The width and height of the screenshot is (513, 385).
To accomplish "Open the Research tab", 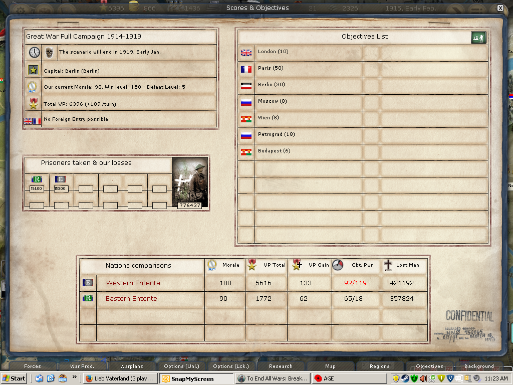I will coord(281,366).
